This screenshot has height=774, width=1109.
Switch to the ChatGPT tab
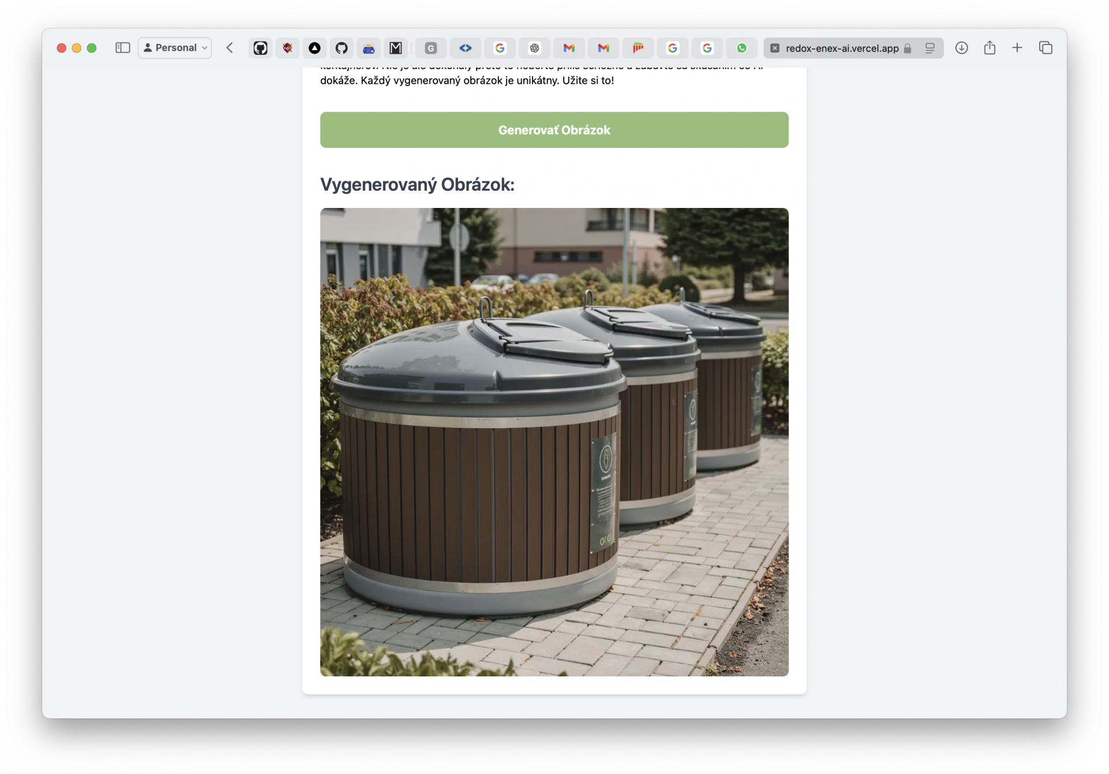point(534,48)
